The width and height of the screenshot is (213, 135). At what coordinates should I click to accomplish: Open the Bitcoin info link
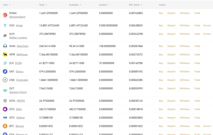pos(20,126)
